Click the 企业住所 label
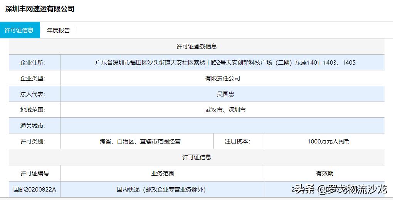The height and width of the screenshot is (200, 393). pyautogui.click(x=33, y=63)
